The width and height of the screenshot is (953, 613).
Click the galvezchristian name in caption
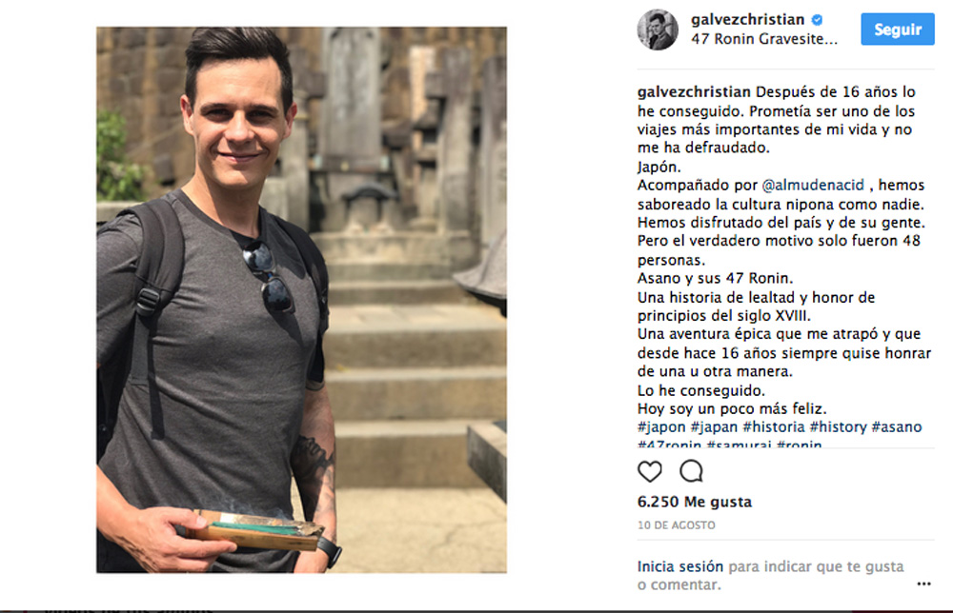[x=694, y=92]
